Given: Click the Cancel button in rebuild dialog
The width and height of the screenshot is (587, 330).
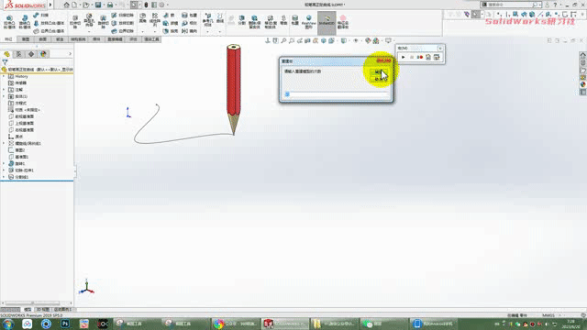Looking at the screenshot, I should 379,79.
